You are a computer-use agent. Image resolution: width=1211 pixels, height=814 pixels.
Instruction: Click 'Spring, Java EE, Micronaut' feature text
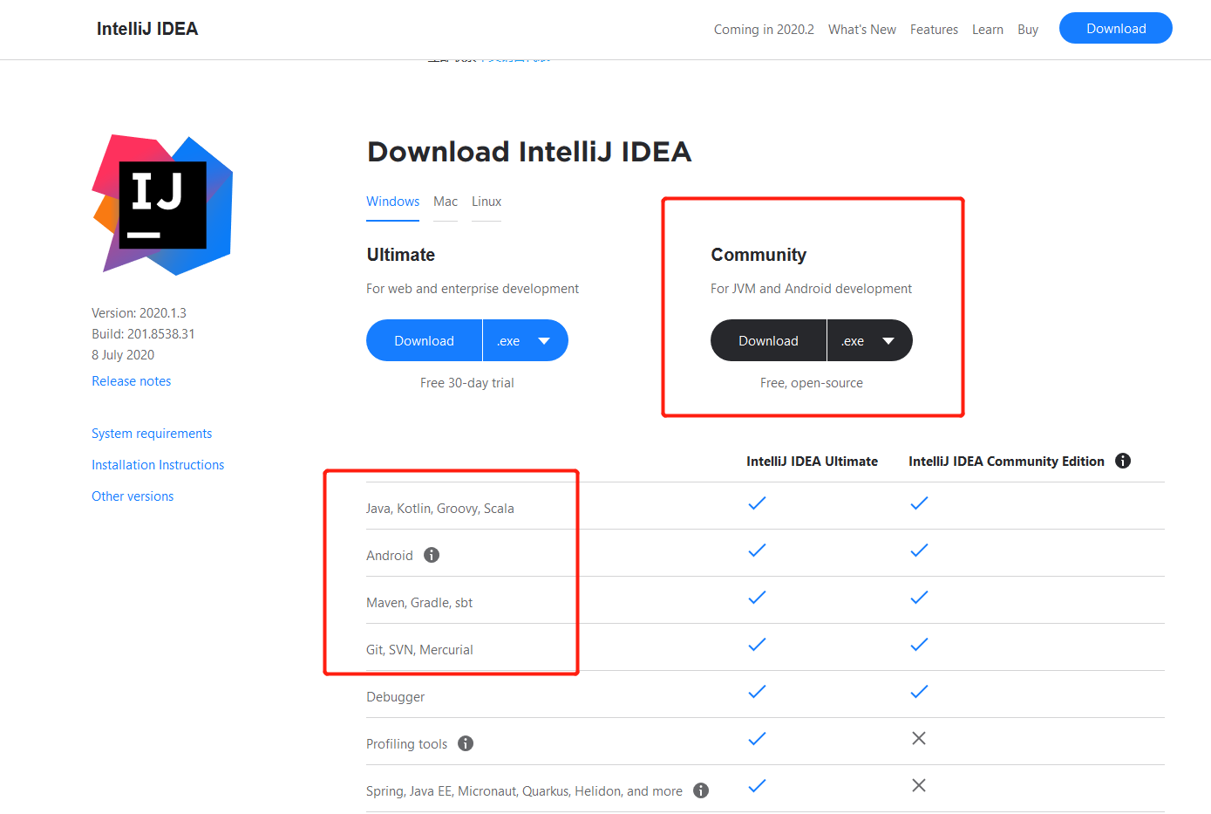point(524,791)
